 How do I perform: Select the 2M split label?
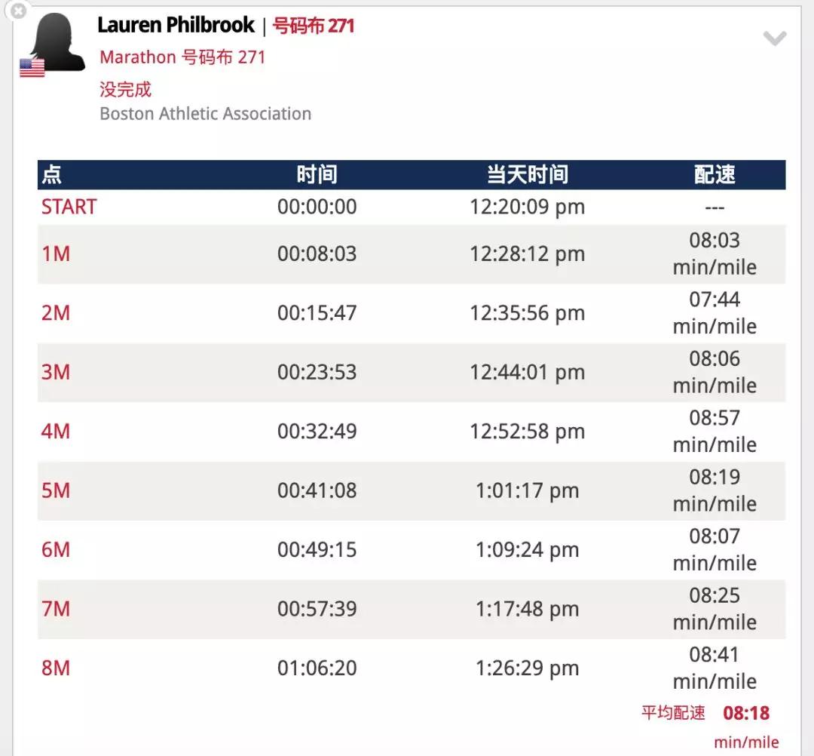(56, 313)
